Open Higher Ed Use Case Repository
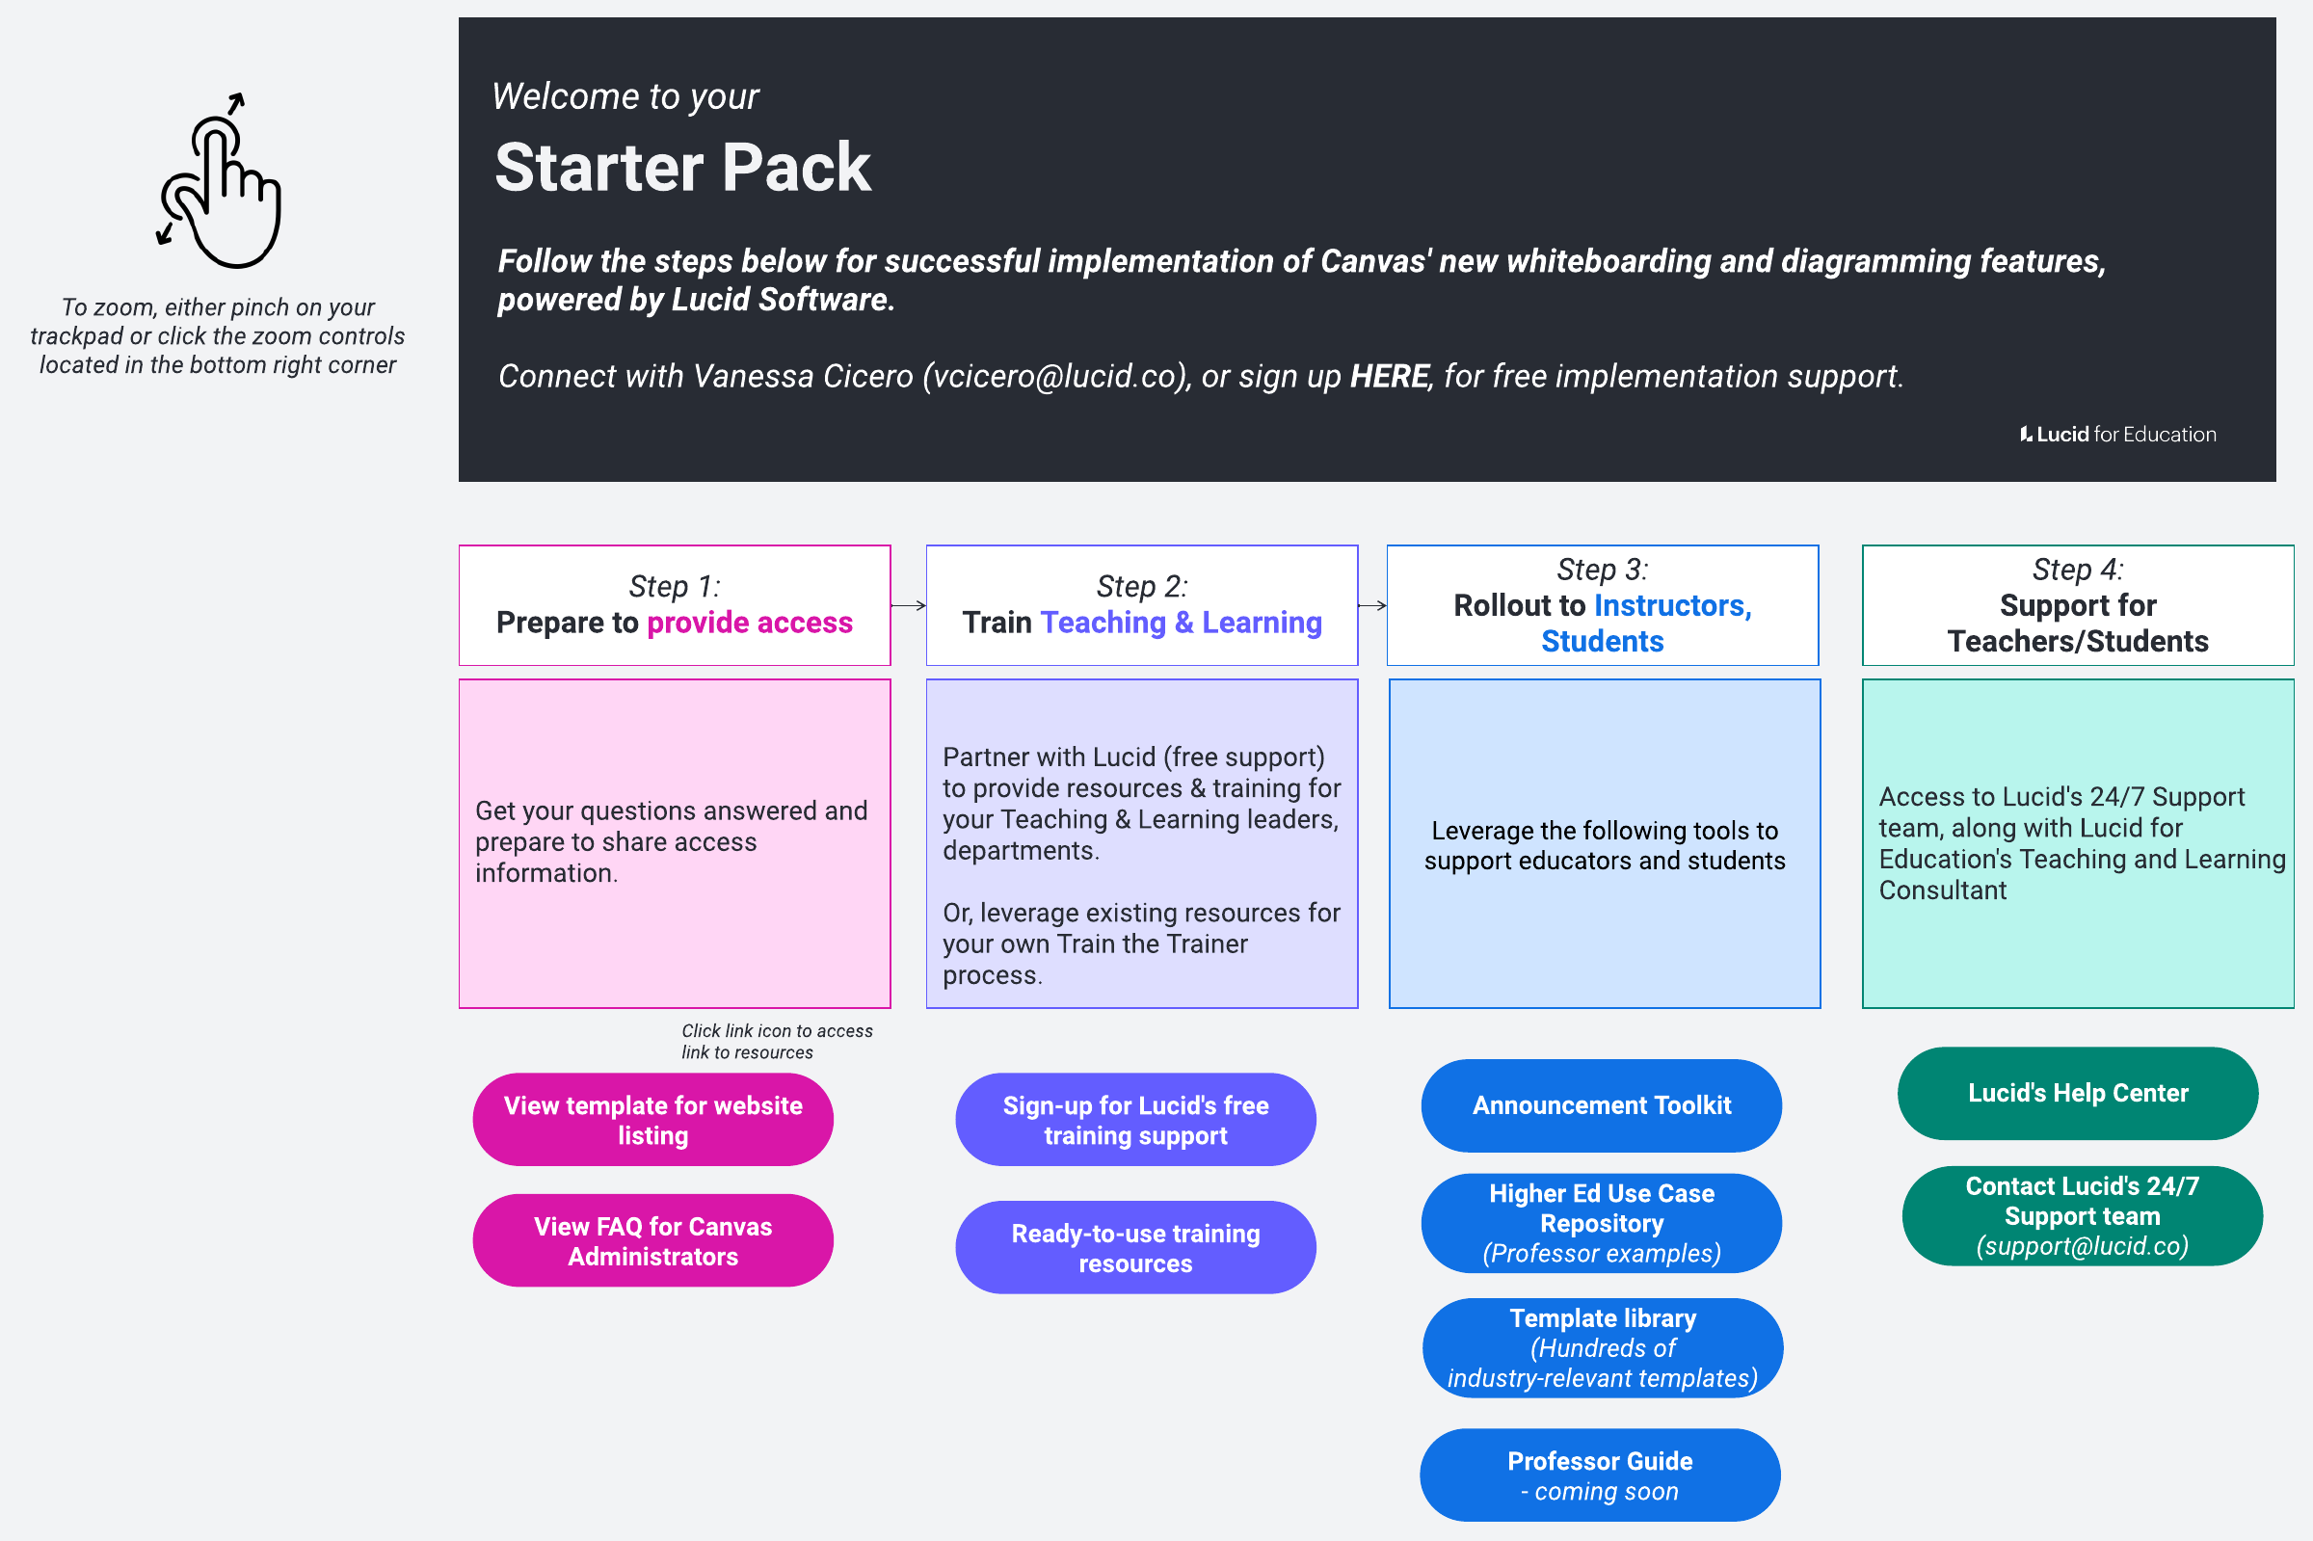2313x1541 pixels. pos(1601,1223)
